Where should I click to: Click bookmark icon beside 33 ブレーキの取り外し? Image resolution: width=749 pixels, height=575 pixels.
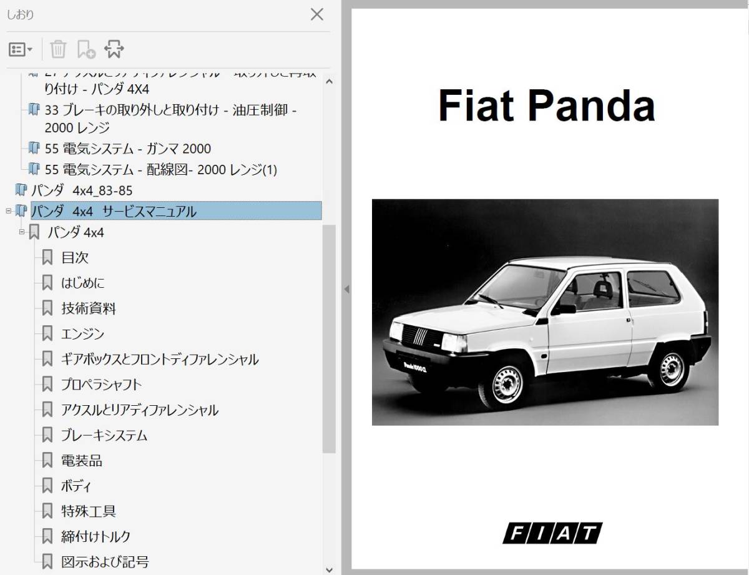35,111
